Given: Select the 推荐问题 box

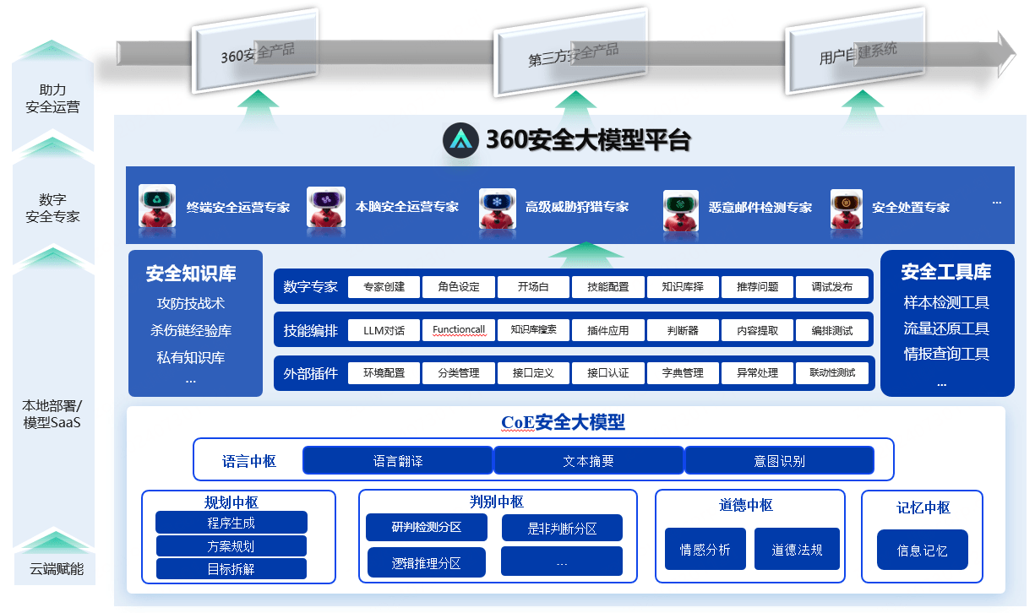Looking at the screenshot, I should 757,287.
